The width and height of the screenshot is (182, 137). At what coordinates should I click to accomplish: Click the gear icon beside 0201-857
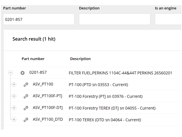(x=23, y=73)
